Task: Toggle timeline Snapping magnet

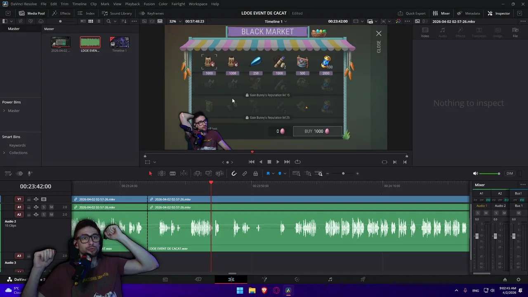Action: [234, 174]
